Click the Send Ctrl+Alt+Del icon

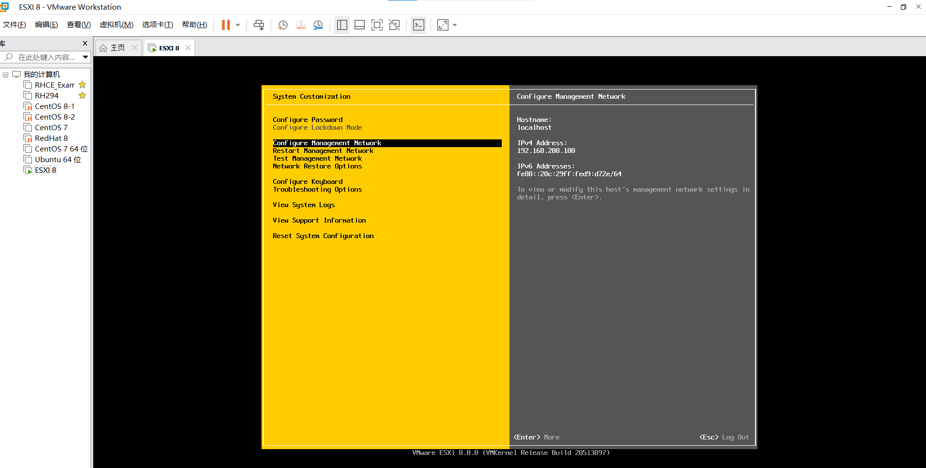[259, 25]
